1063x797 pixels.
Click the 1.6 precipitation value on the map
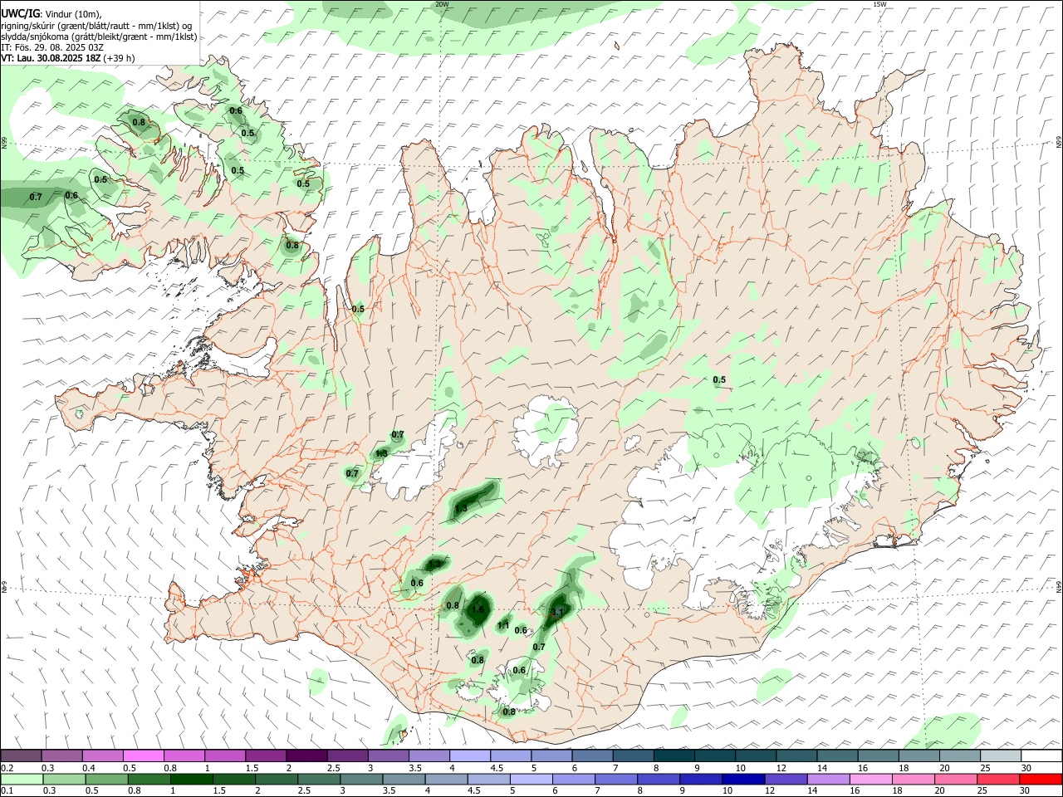click(x=477, y=609)
